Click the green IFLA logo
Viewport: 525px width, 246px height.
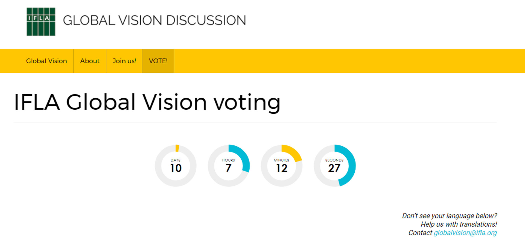pos(41,22)
